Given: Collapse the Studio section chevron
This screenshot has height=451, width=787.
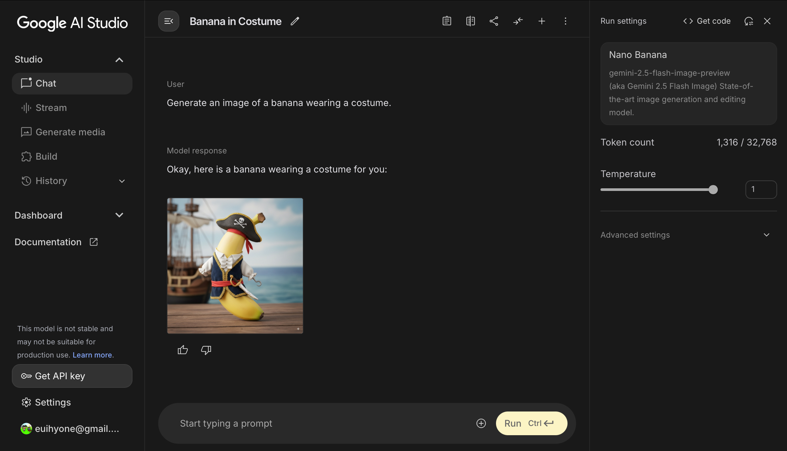Looking at the screenshot, I should (119, 60).
